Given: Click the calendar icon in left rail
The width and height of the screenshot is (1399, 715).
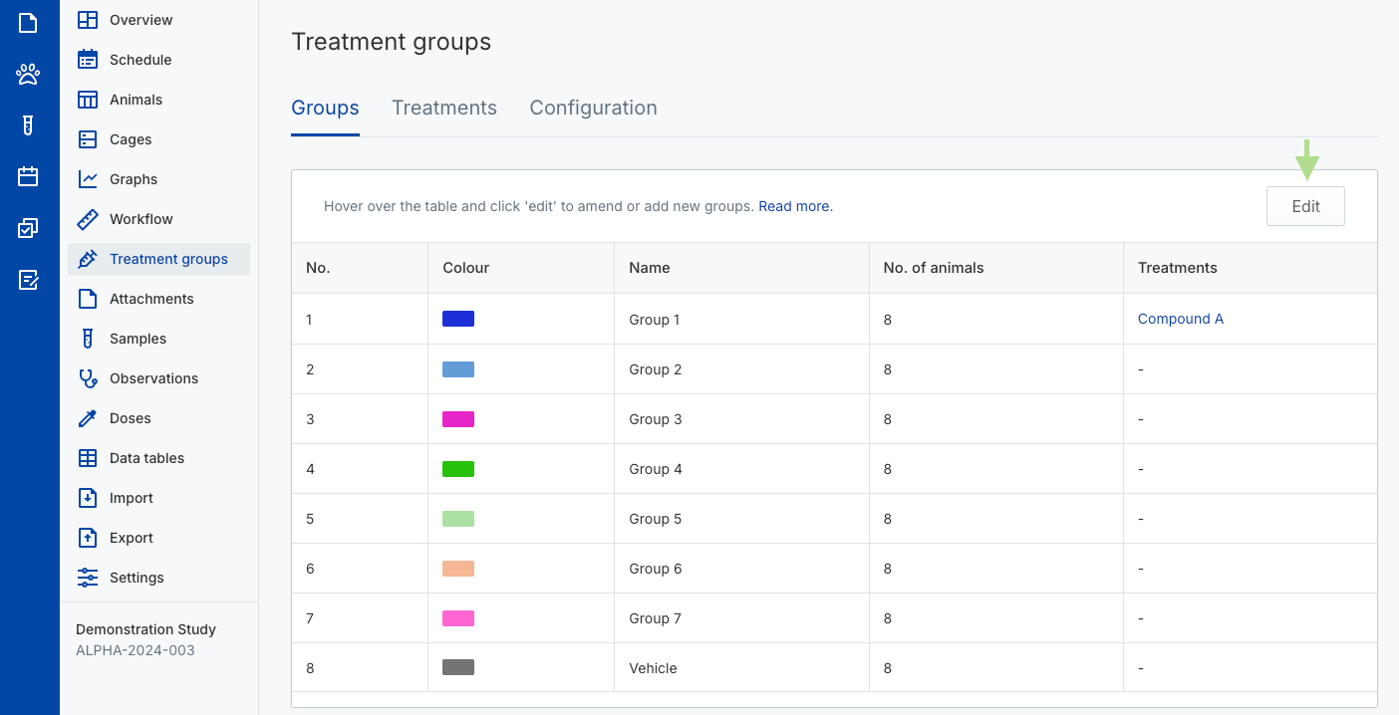Looking at the screenshot, I should (x=28, y=177).
